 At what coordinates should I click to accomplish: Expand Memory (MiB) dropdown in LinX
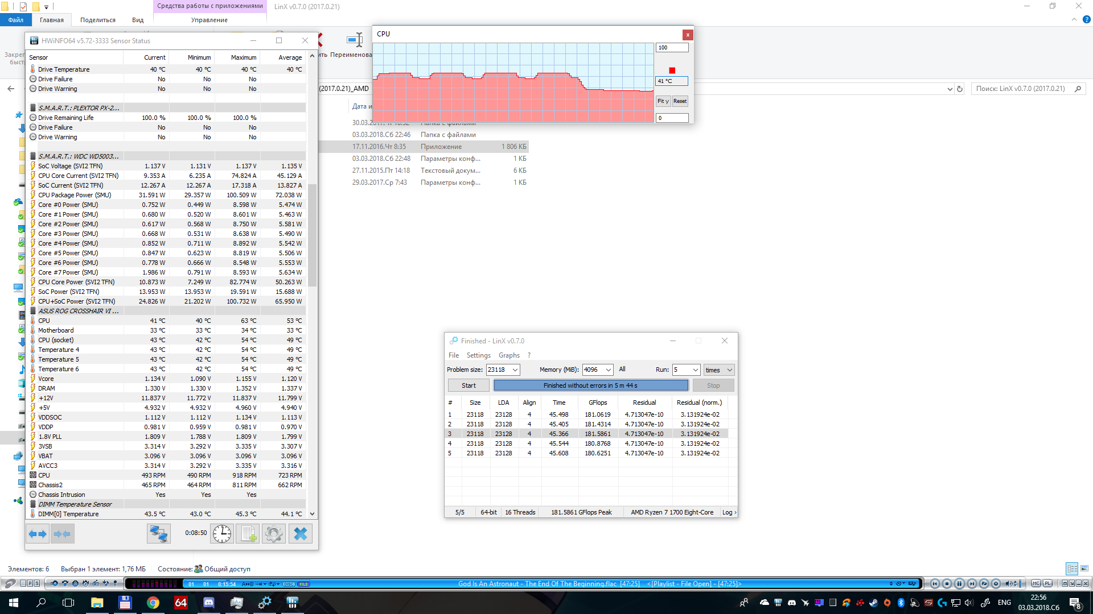[608, 370]
